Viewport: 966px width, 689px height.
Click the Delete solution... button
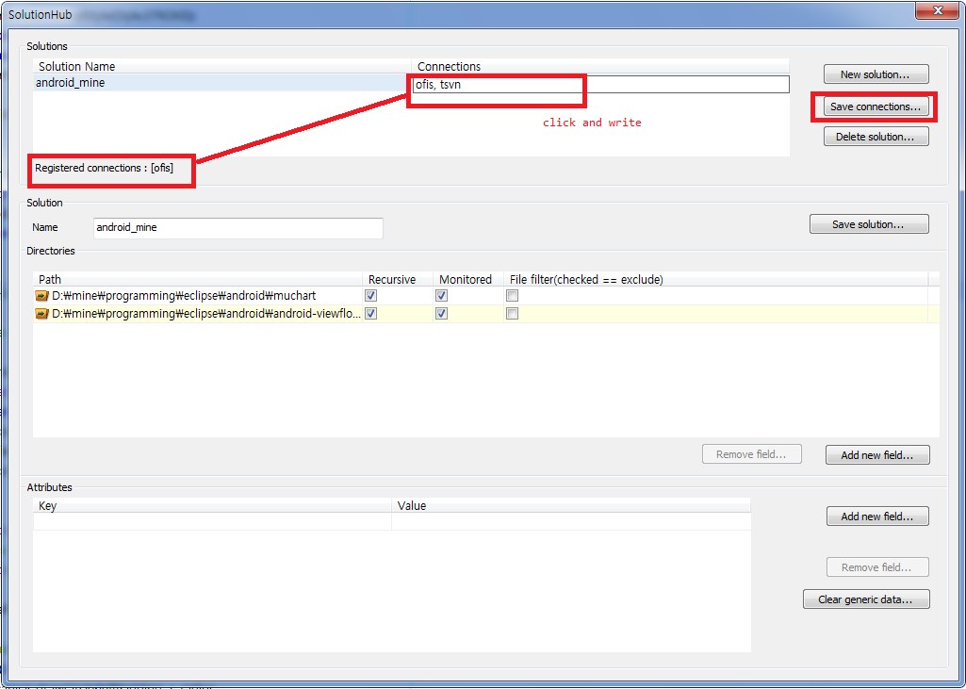(876, 137)
